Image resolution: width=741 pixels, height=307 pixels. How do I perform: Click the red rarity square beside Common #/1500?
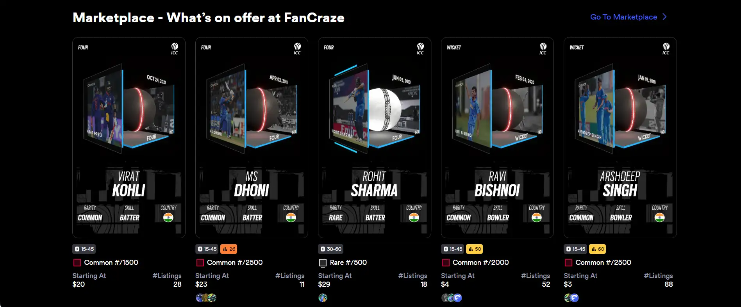coord(77,262)
